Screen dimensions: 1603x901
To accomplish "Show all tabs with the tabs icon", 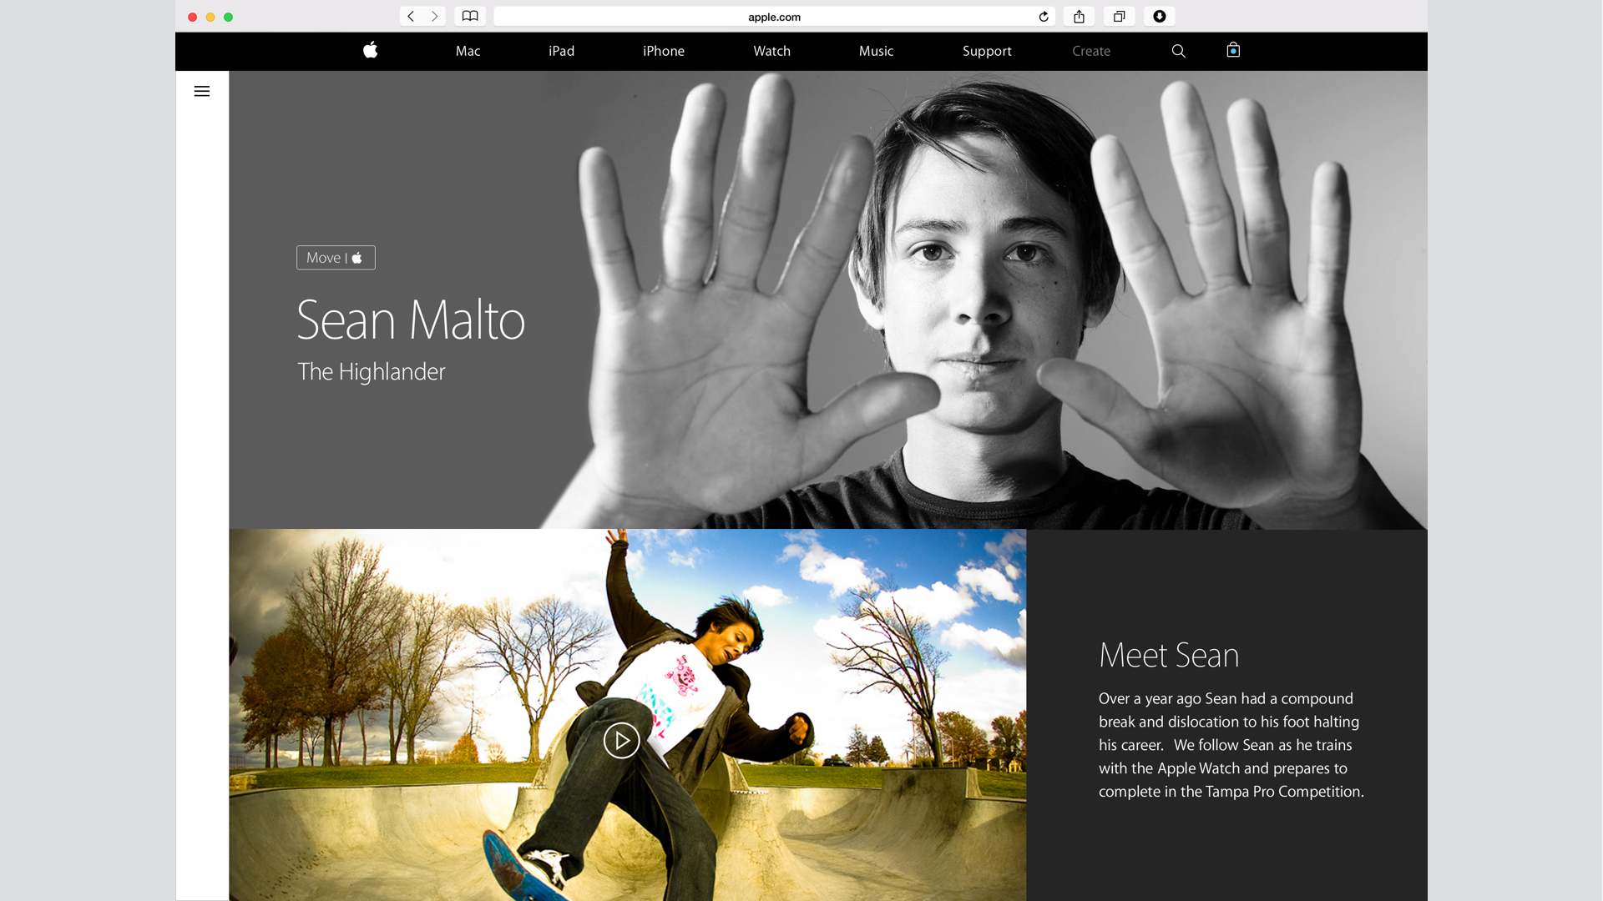I will coord(1119,17).
